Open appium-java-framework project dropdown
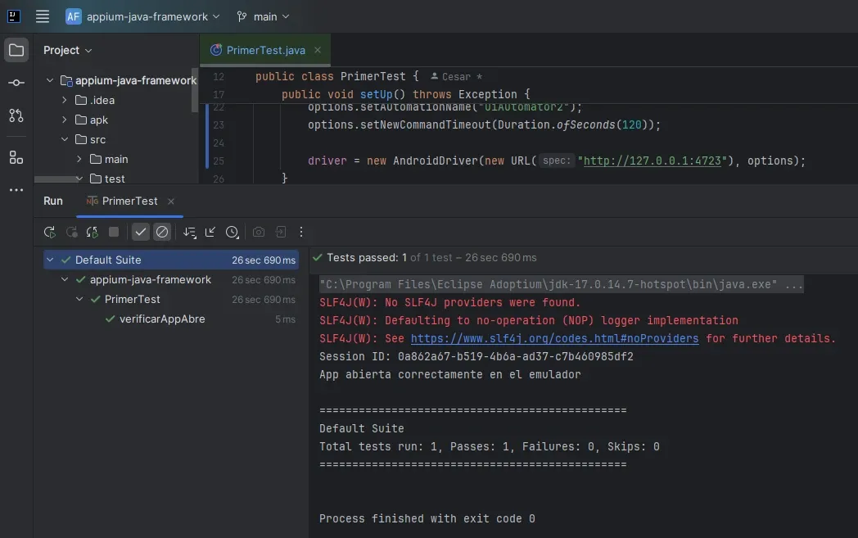Viewport: 858px width, 538px height. pyautogui.click(x=142, y=16)
